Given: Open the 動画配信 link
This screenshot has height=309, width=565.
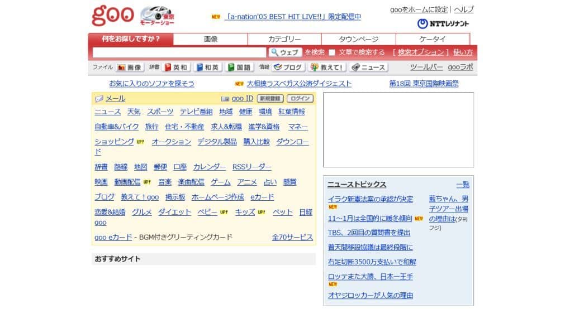Looking at the screenshot, I should click(x=127, y=182).
